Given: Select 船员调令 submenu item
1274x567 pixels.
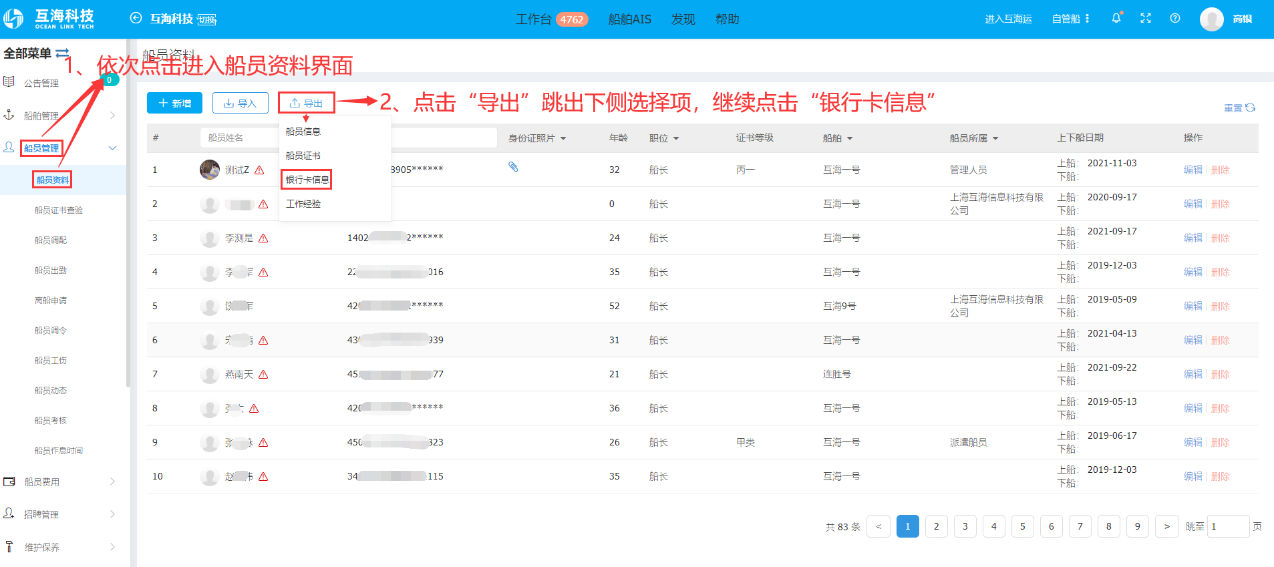Looking at the screenshot, I should coord(51,330).
